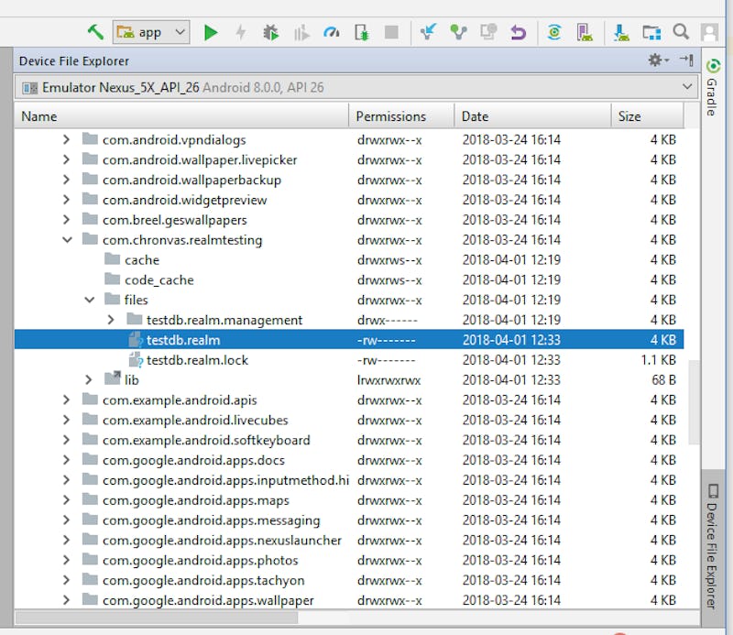Select the Device File Explorer side tab
Screen dimensions: 733x635
click(x=712, y=545)
